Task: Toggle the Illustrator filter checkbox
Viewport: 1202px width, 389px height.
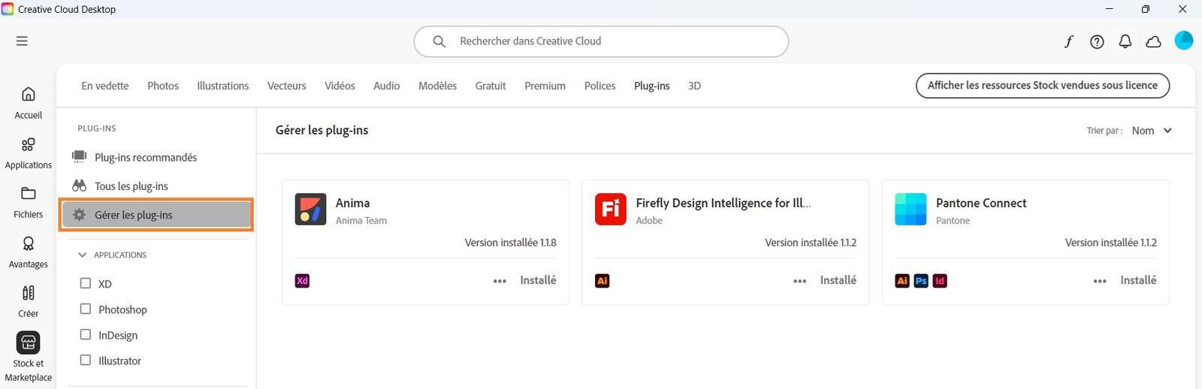Action: click(x=86, y=360)
